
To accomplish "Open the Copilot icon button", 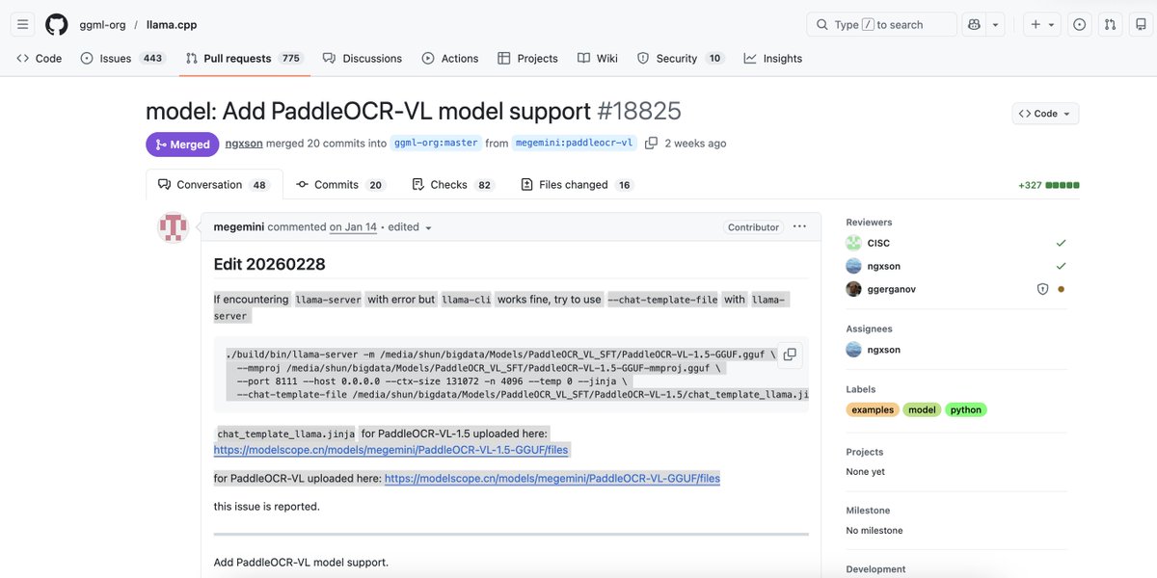I will click(x=974, y=24).
